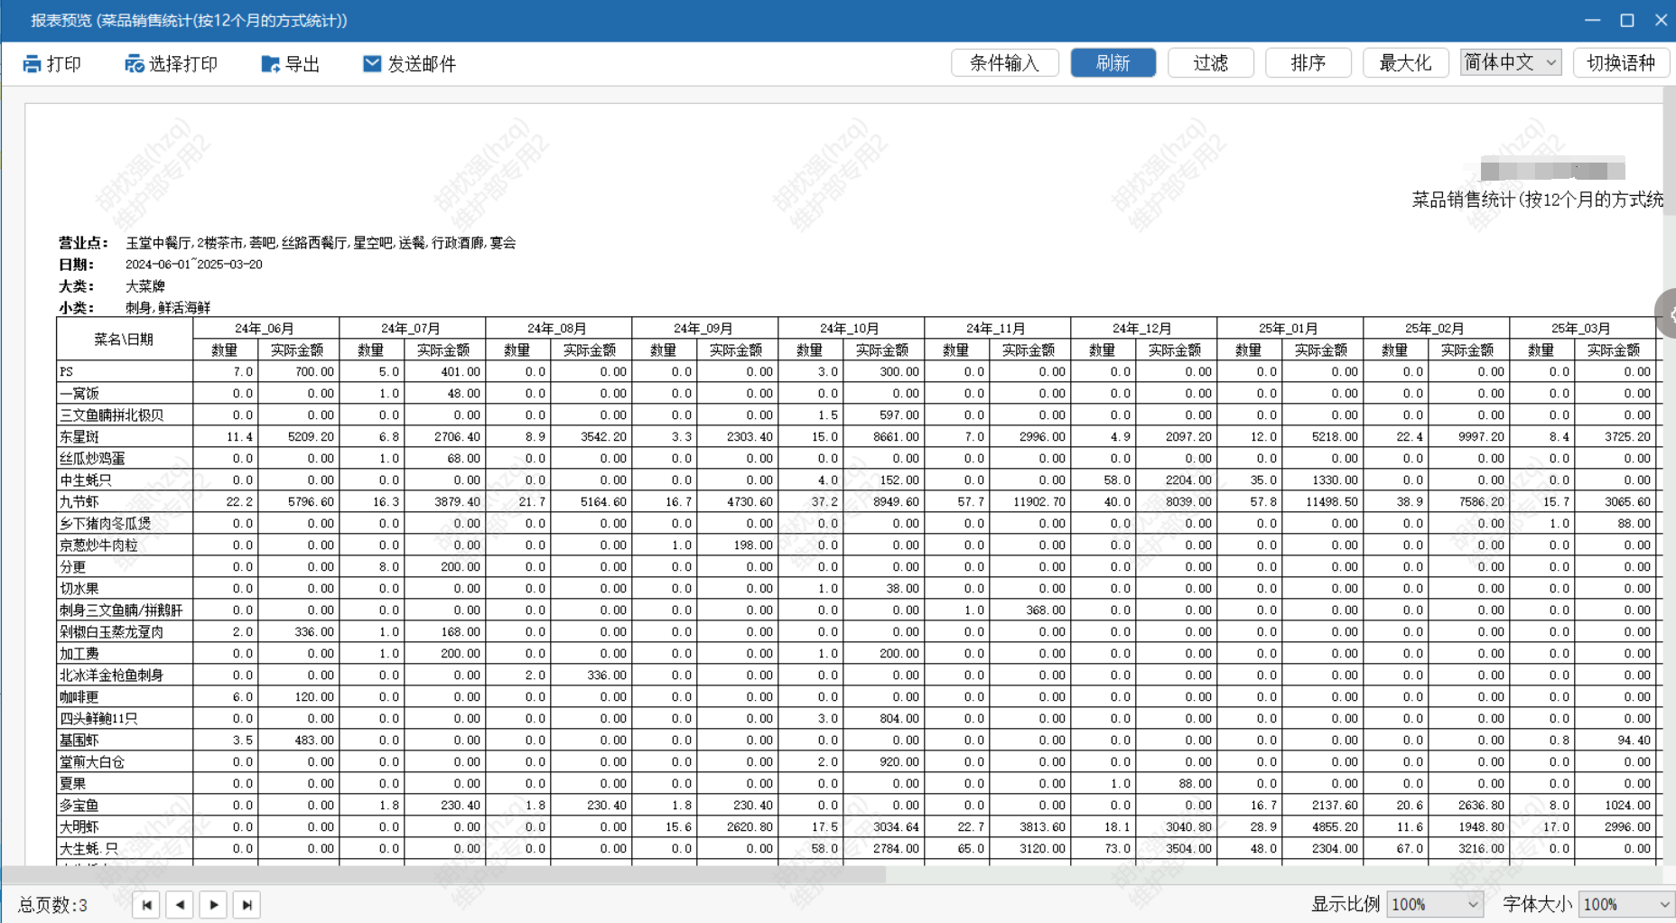Image resolution: width=1676 pixels, height=923 pixels.
Task: Select the 切水果 row name
Action: pos(125,589)
